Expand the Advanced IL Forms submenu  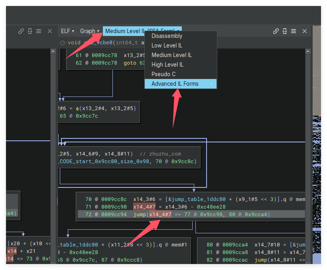pos(181,84)
